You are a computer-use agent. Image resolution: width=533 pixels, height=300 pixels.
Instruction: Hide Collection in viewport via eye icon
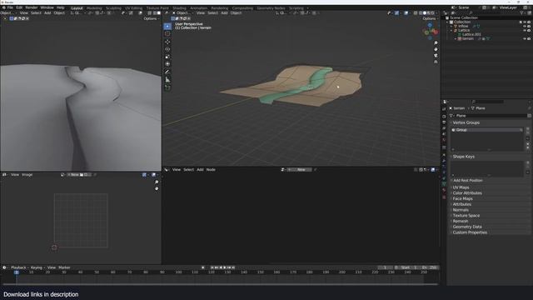coord(525,22)
